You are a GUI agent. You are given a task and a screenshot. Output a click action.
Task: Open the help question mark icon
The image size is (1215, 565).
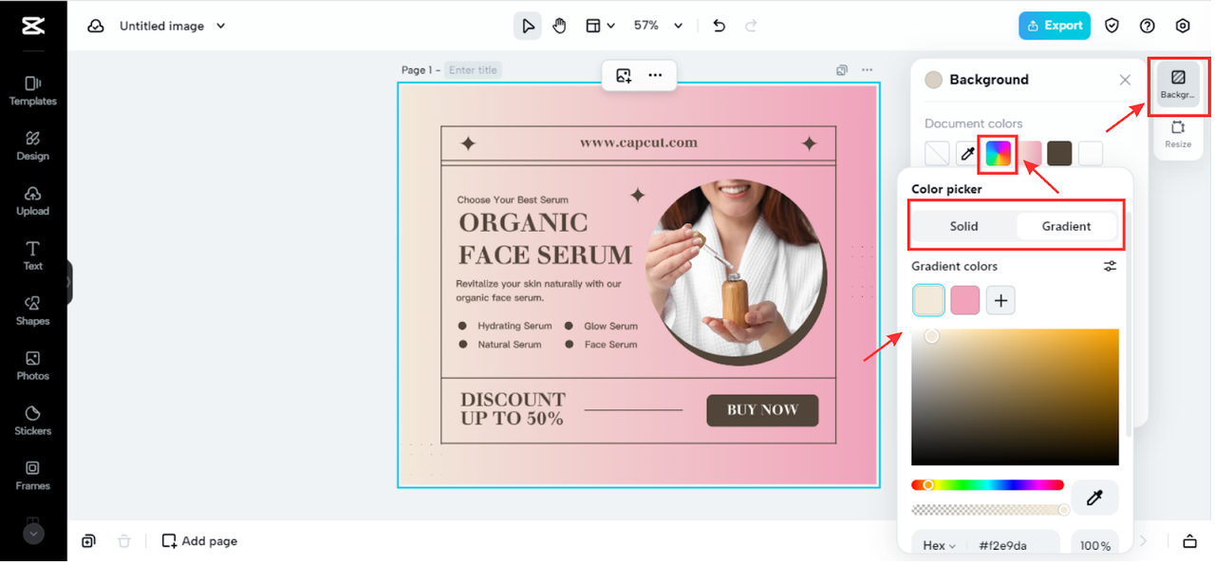click(x=1148, y=26)
